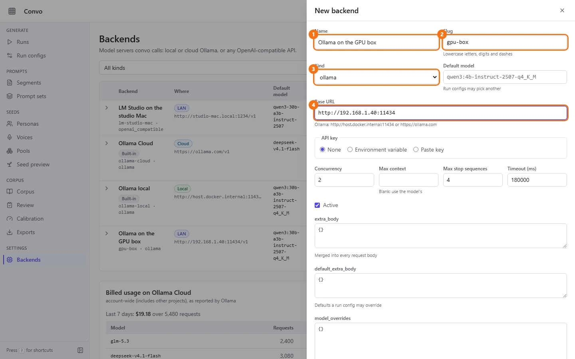This screenshot has height=359, width=575.
Task: Click the Corpus book icon
Action: point(10,191)
